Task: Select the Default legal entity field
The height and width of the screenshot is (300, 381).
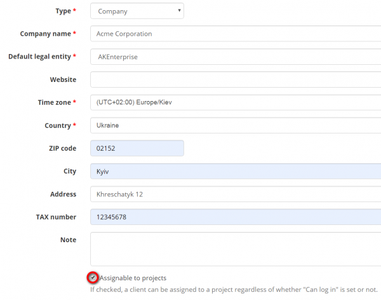Action: point(235,57)
